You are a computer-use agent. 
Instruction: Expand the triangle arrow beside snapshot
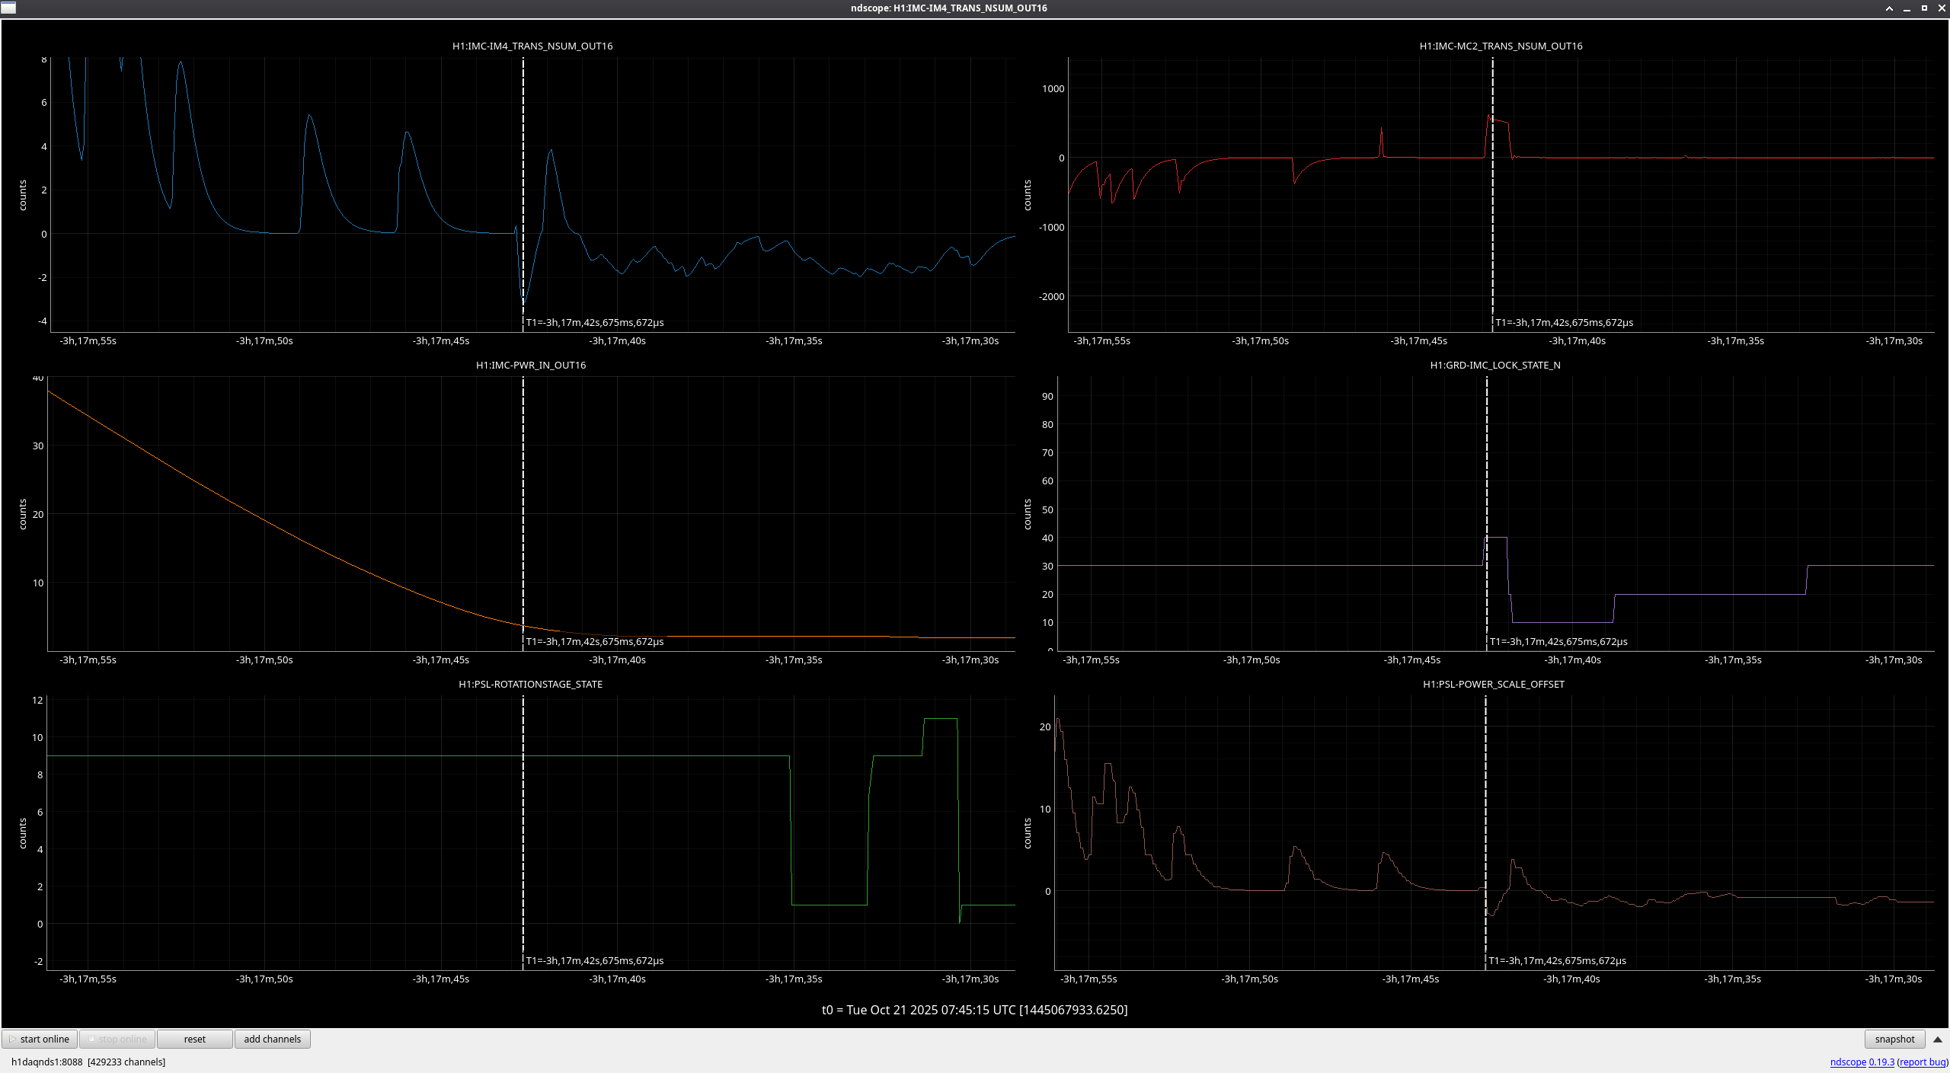[x=1938, y=1039]
